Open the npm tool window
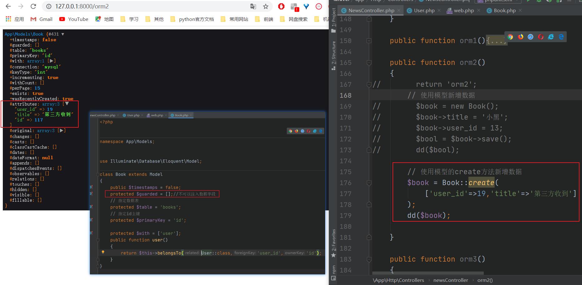582x285 pixels. point(334,273)
